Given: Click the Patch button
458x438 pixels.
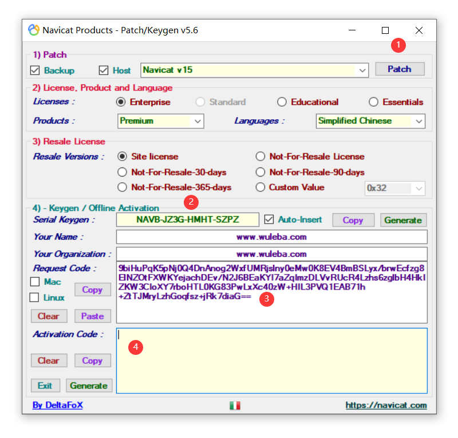Looking at the screenshot, I should click(400, 69).
